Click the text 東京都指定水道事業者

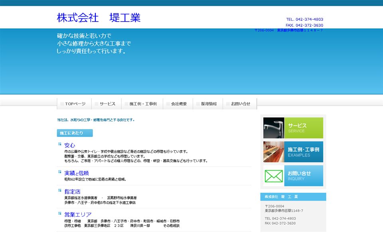[x=81, y=198]
